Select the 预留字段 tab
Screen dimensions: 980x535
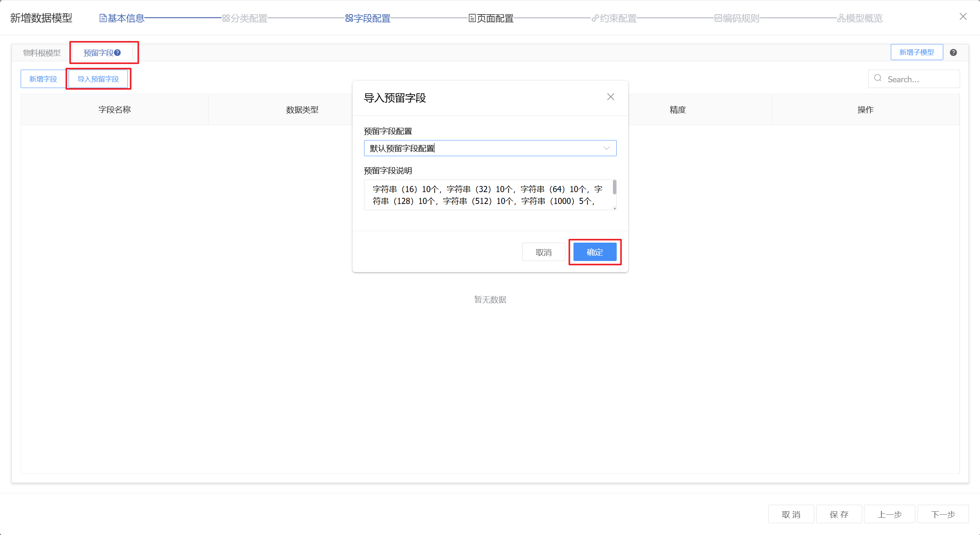click(98, 53)
